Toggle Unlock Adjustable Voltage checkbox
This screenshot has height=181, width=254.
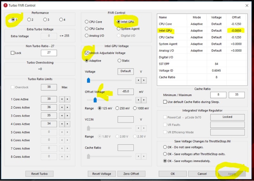pos(86,53)
